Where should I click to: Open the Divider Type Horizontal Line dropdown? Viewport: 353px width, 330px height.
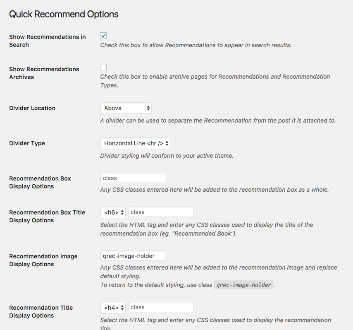point(135,143)
